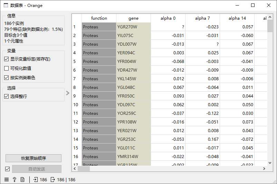
Task: Toggle 选择整行 checkbox
Action: [x=6, y=96]
